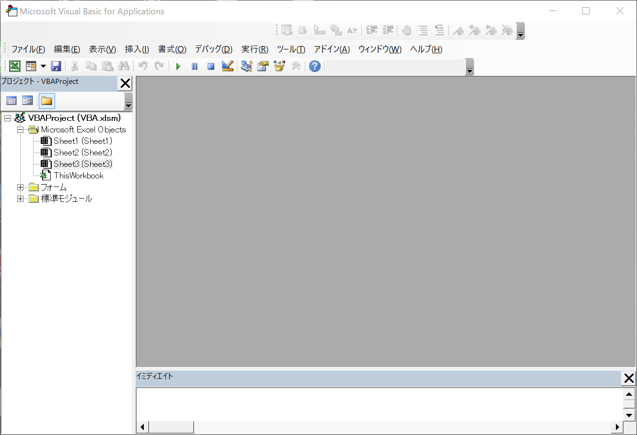Viewport: 637px width, 435px height.
Task: Open the Project Explorer icon
Action: (x=247, y=66)
